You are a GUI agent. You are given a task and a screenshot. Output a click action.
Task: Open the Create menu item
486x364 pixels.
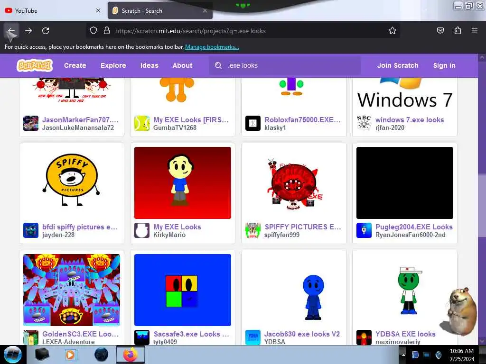click(x=75, y=65)
